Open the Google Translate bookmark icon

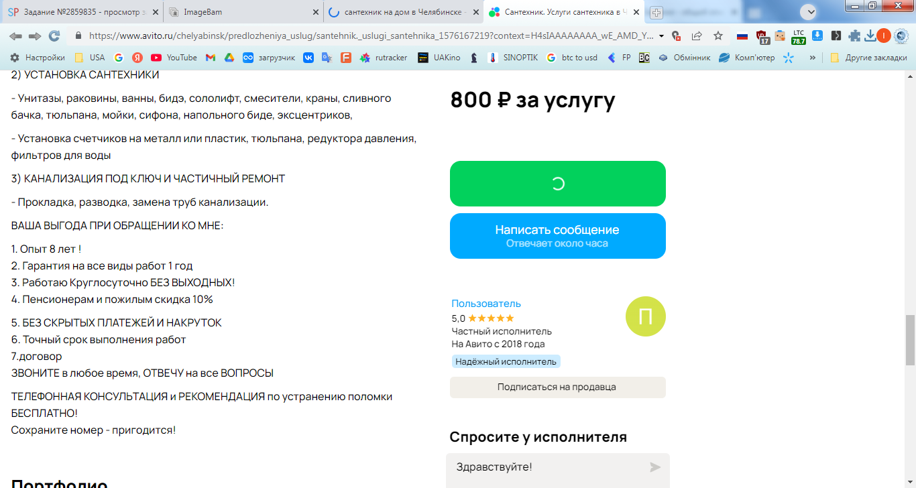(x=327, y=58)
